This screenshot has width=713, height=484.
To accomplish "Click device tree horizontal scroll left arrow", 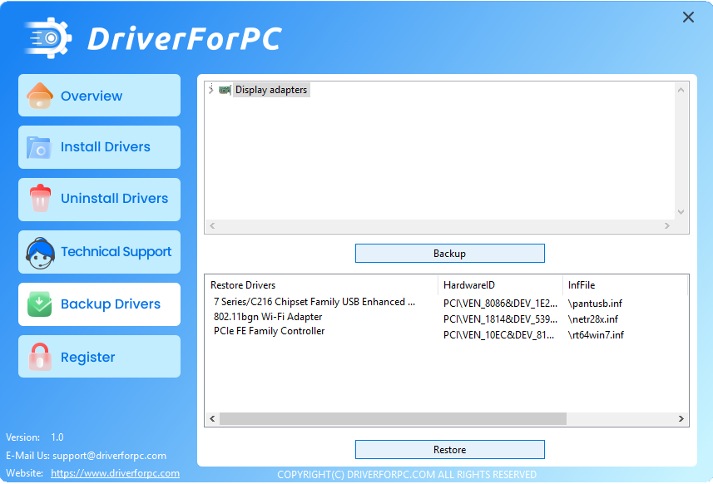I will (x=212, y=226).
